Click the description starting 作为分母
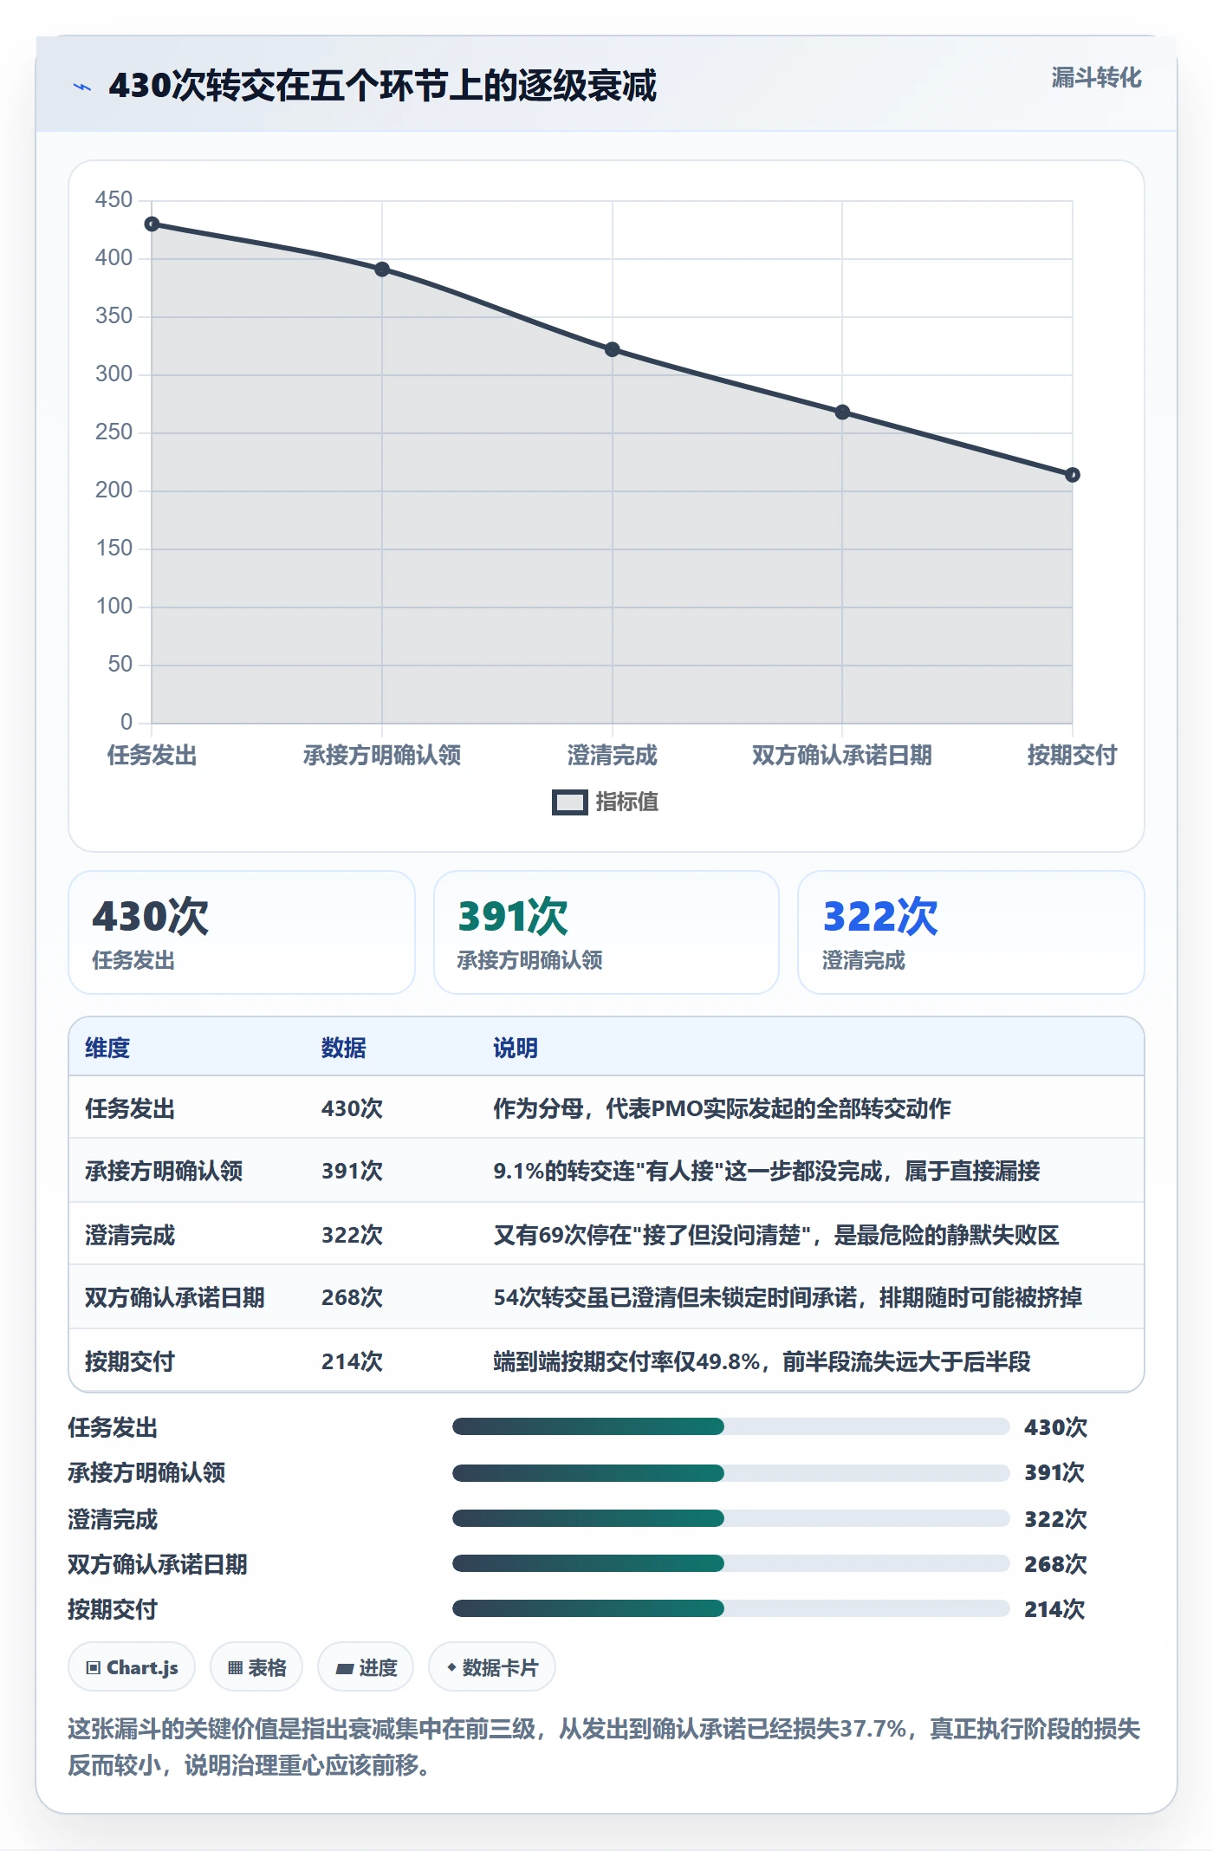The image size is (1213, 1851). pos(722,1108)
